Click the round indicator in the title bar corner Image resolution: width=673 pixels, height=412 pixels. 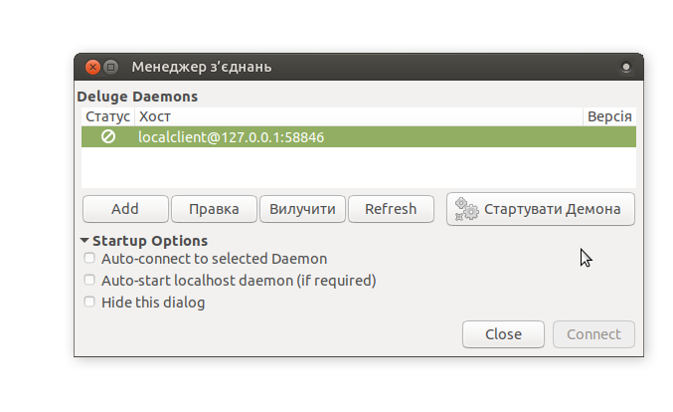point(626,67)
